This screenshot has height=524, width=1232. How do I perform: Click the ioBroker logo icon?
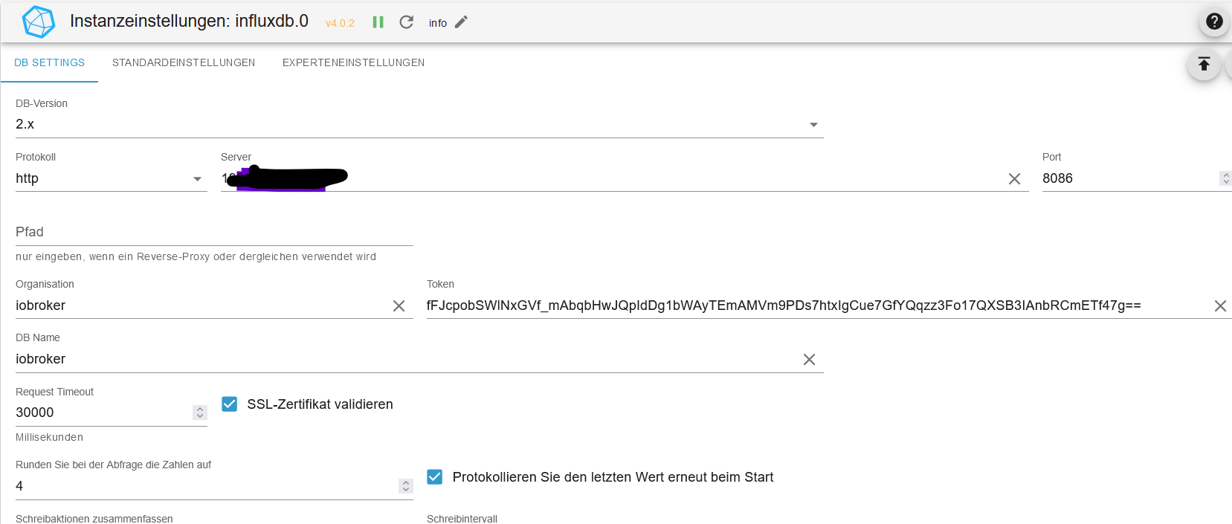pos(38,22)
